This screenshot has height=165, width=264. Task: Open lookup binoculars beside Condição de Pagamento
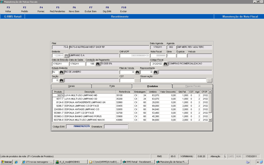[98, 64]
